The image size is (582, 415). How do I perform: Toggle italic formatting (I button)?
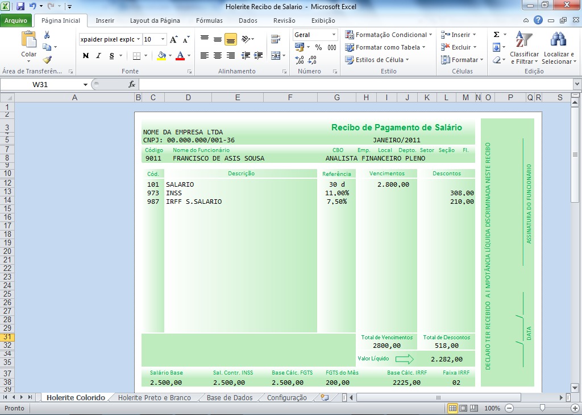point(98,56)
